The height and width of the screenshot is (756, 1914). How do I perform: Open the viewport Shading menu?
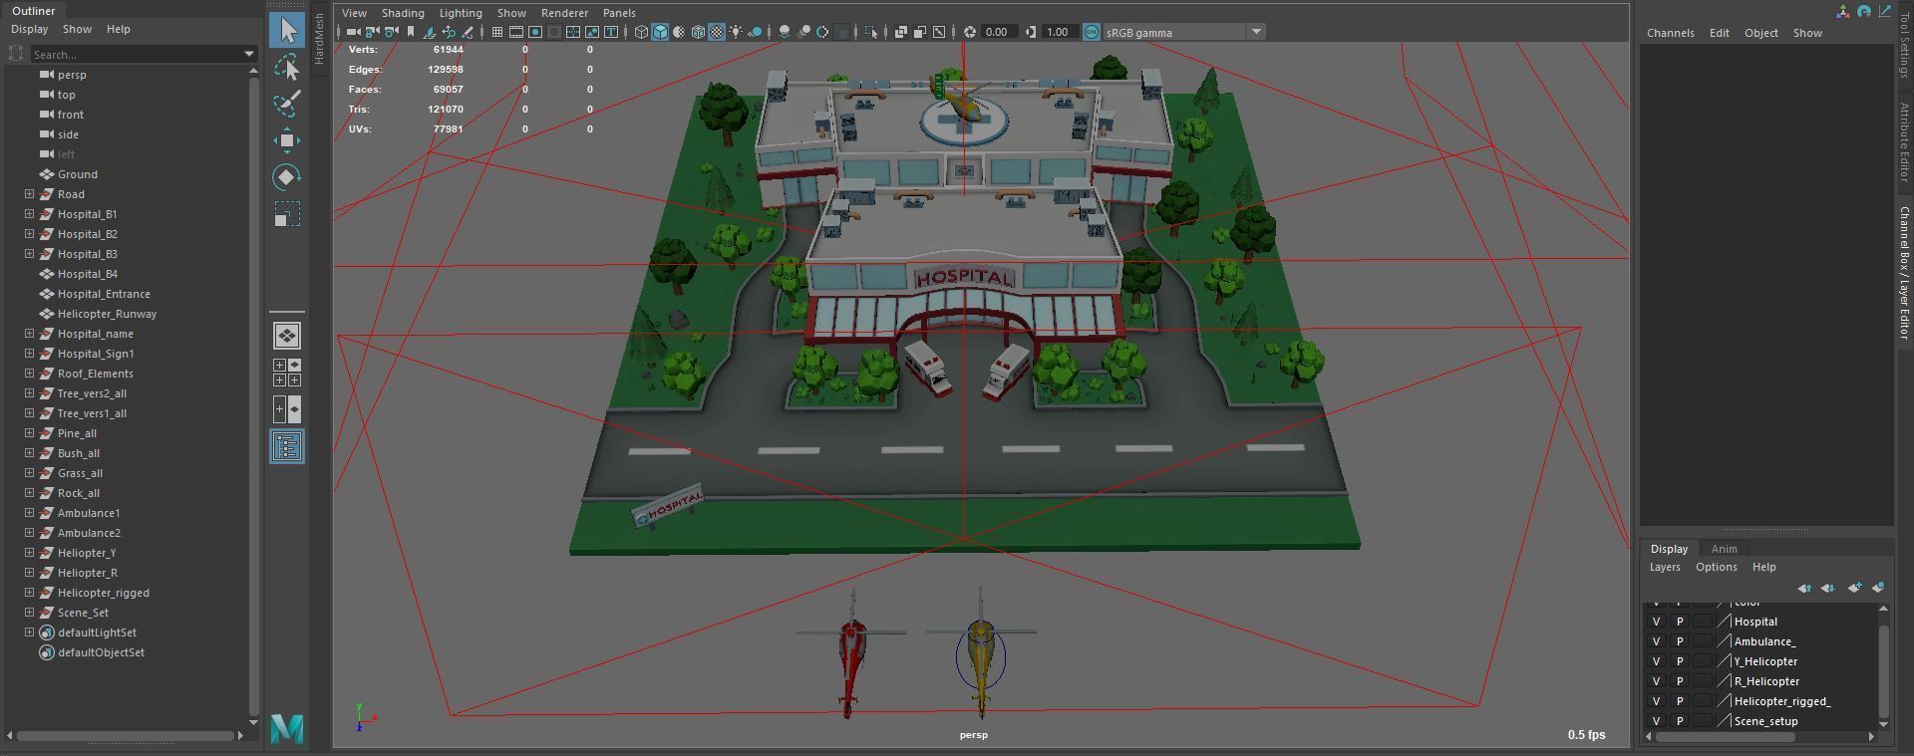(x=403, y=13)
